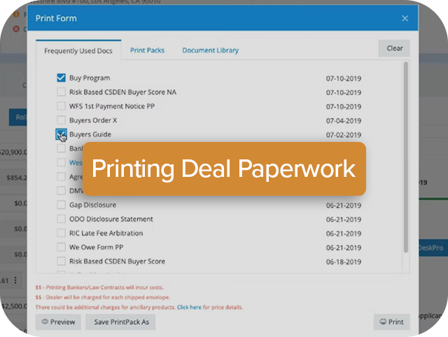
Task: Select the Frequently Used Docs tab
Action: click(78, 50)
